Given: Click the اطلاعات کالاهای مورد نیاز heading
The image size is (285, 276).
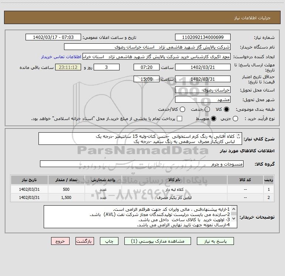Looking at the screenshot, I should pyautogui.click(x=247, y=151).
